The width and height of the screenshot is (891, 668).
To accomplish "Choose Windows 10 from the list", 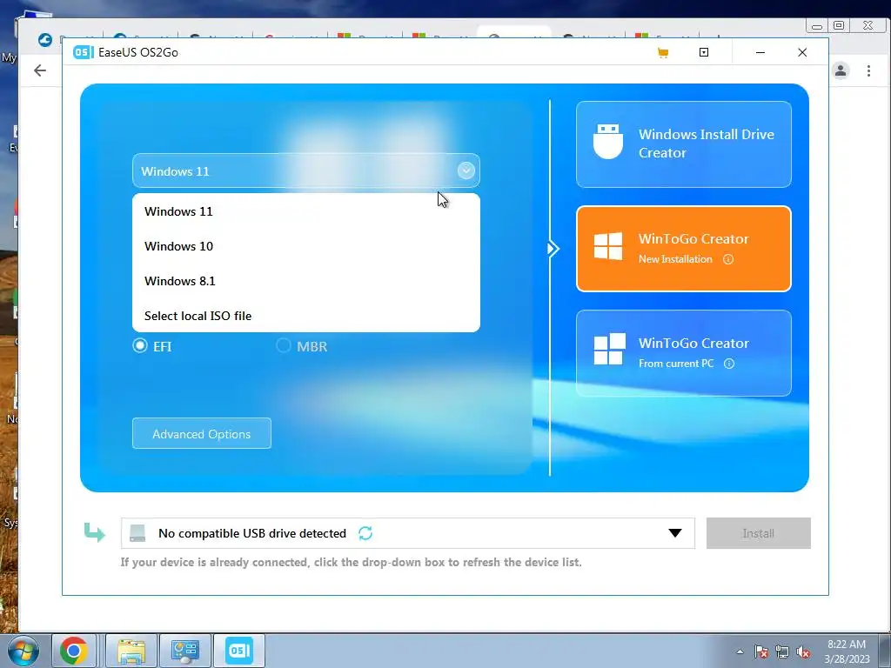I will point(305,246).
